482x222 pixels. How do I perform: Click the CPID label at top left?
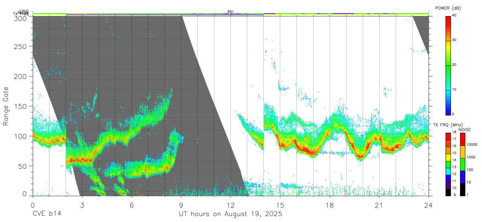pyautogui.click(x=24, y=11)
